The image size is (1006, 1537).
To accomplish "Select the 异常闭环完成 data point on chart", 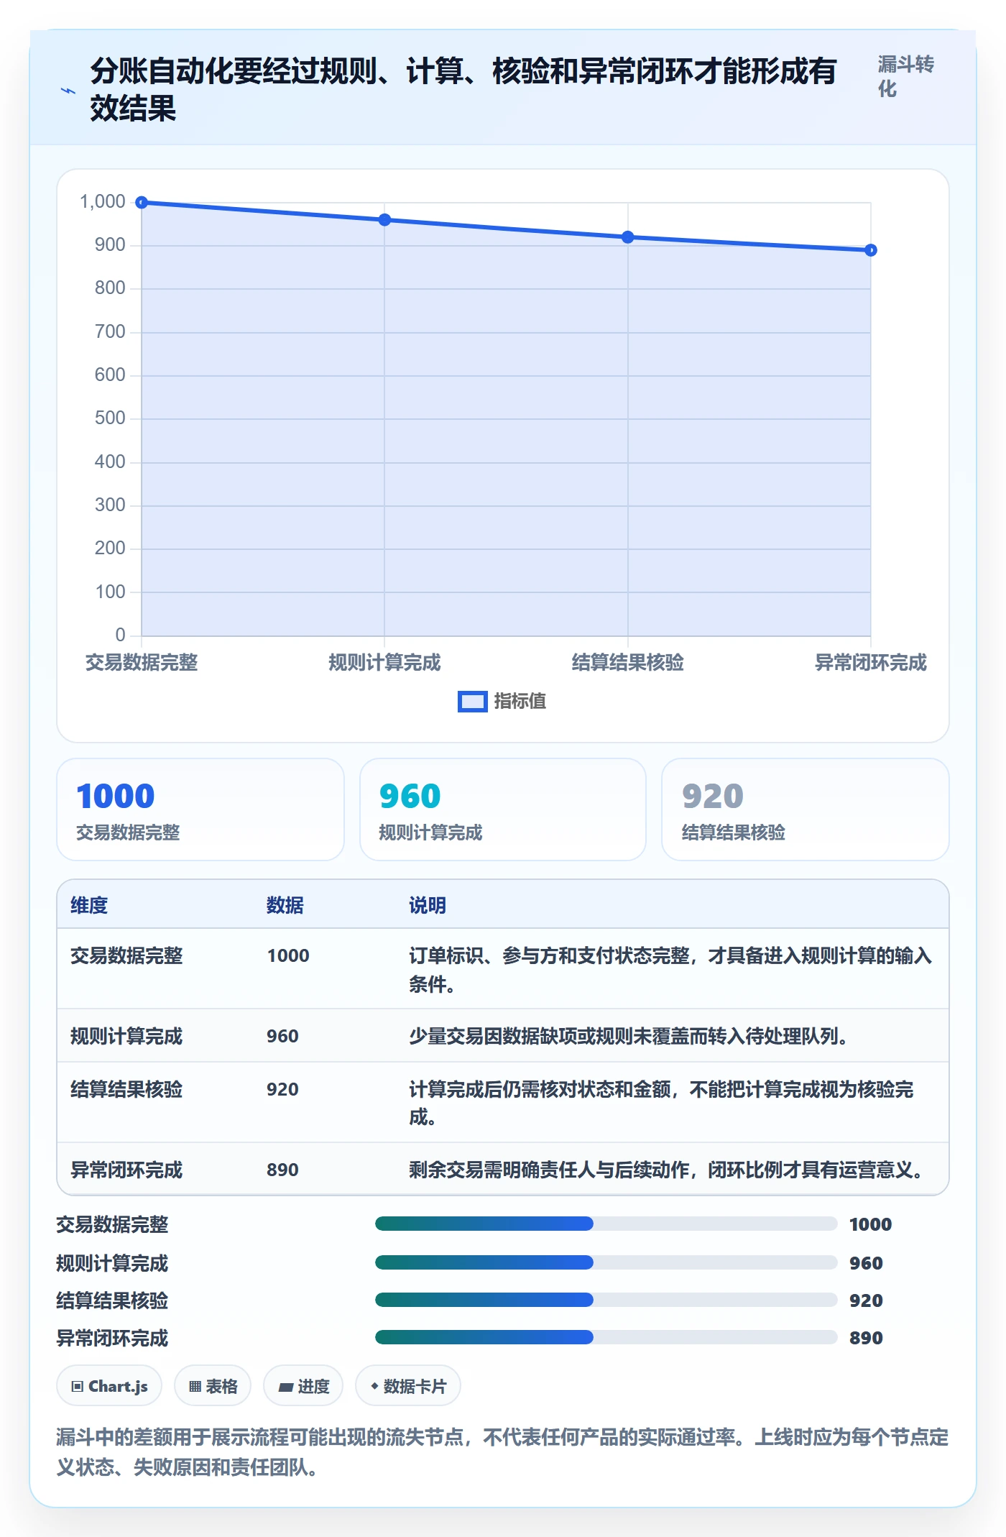I will tap(871, 250).
